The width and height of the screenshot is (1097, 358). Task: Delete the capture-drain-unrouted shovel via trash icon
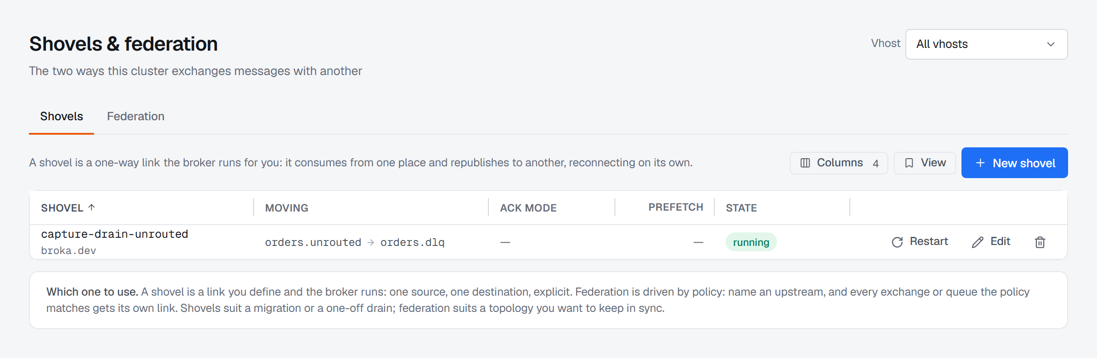(x=1040, y=242)
